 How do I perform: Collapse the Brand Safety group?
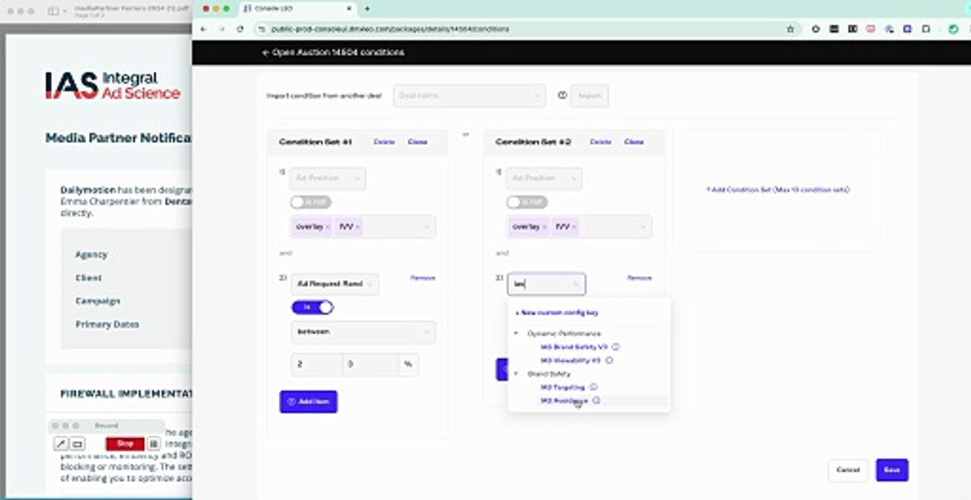click(516, 374)
